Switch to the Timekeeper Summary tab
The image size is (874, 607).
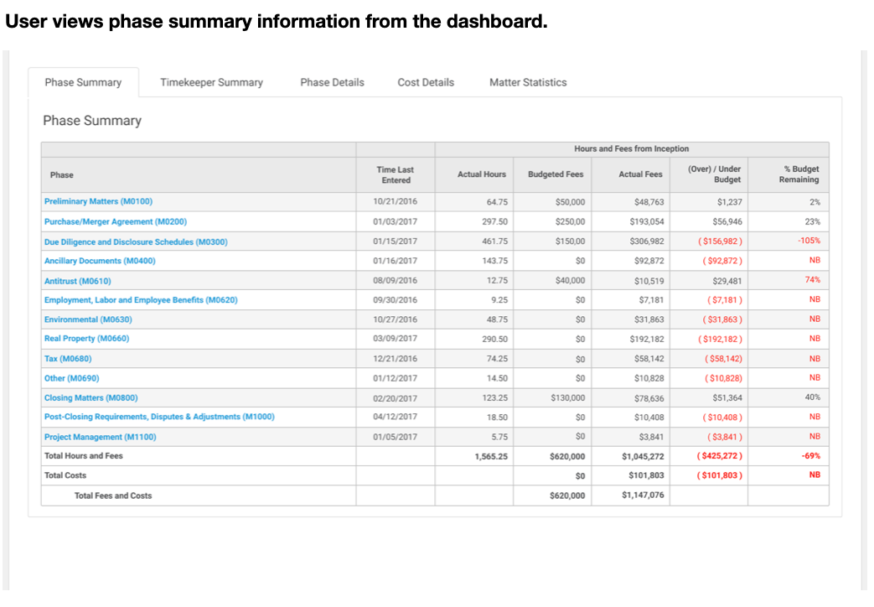[x=211, y=82]
